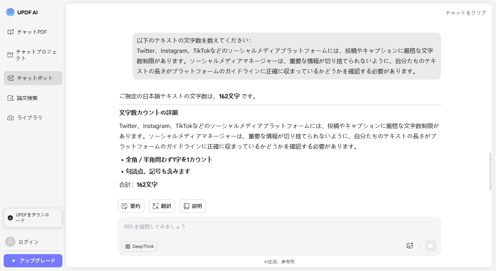Viewport: 496px width, 271px height.
Task: Open チャットプロジェクト in the sidebar
Action: point(33,55)
